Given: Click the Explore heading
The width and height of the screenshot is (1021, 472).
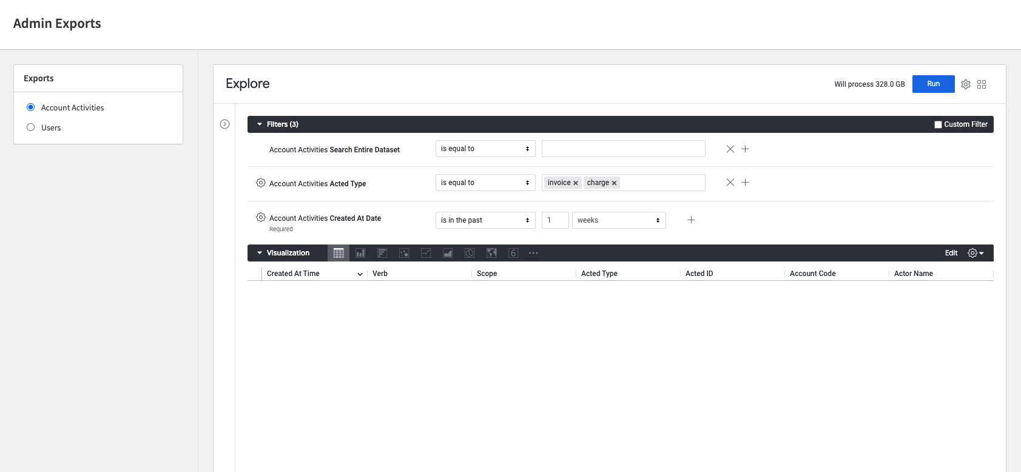Looking at the screenshot, I should pos(248,84).
